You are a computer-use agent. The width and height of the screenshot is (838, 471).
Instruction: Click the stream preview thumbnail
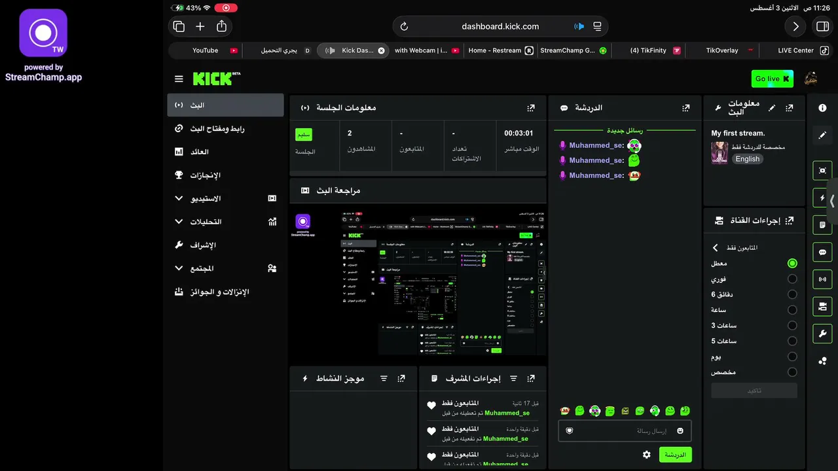[418, 284]
